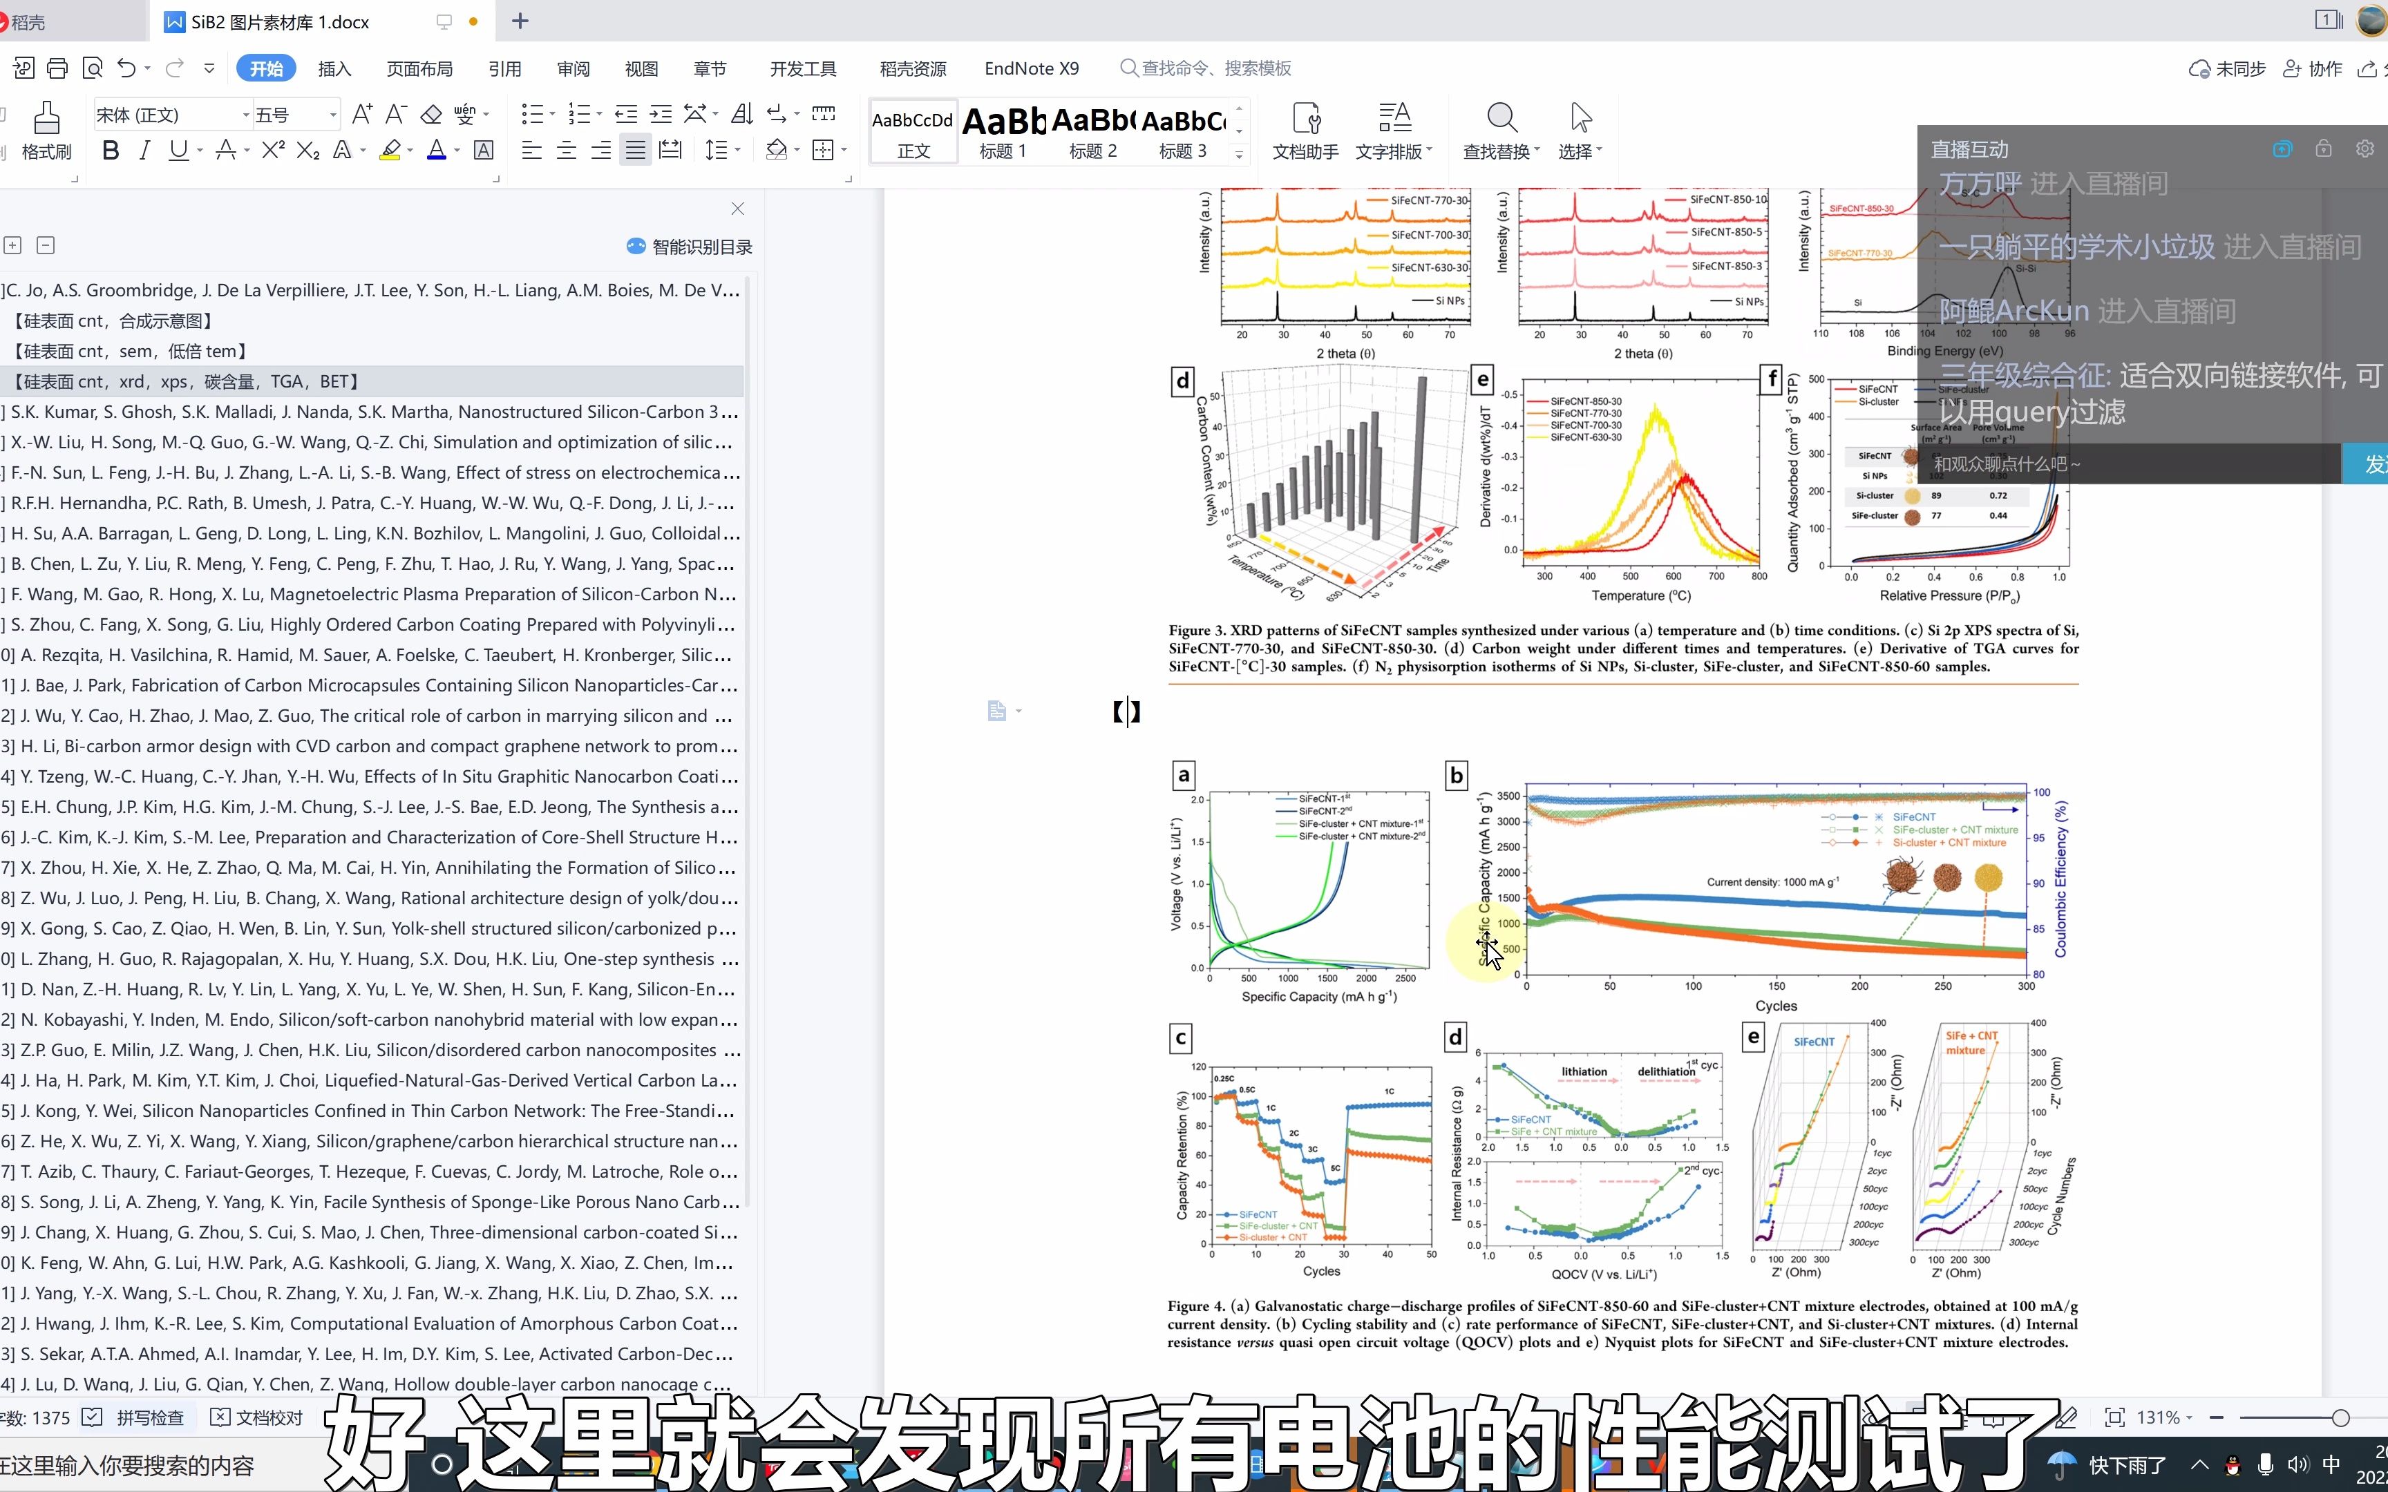Viewport: 2388px width, 1492px height.
Task: Redo the undone action
Action: pyautogui.click(x=175, y=68)
